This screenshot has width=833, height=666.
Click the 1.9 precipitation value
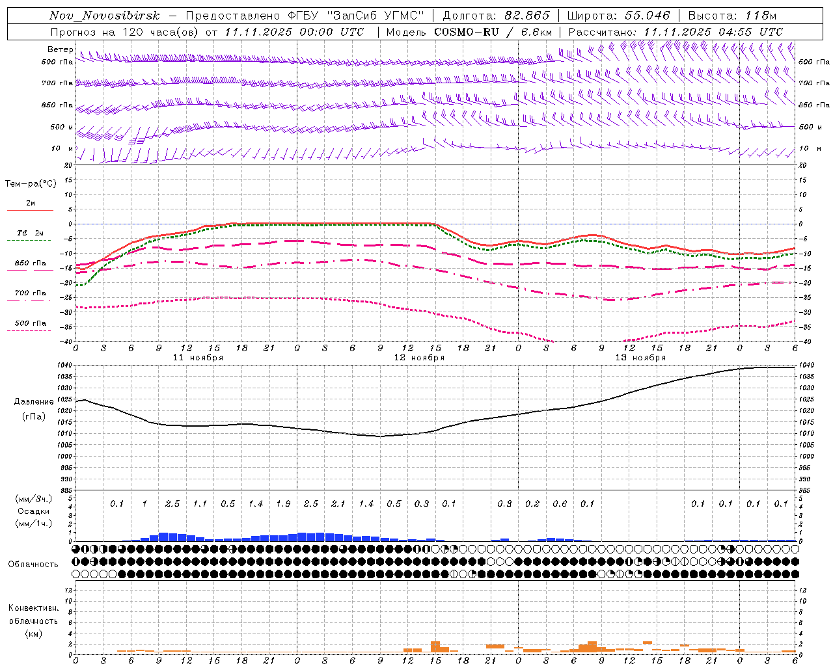283,504
